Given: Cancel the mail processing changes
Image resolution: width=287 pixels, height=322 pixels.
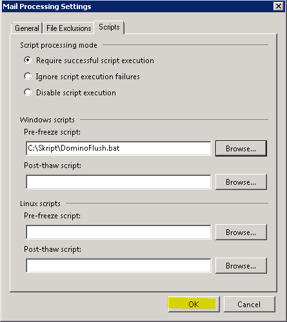Looking at the screenshot, I should click(249, 304).
